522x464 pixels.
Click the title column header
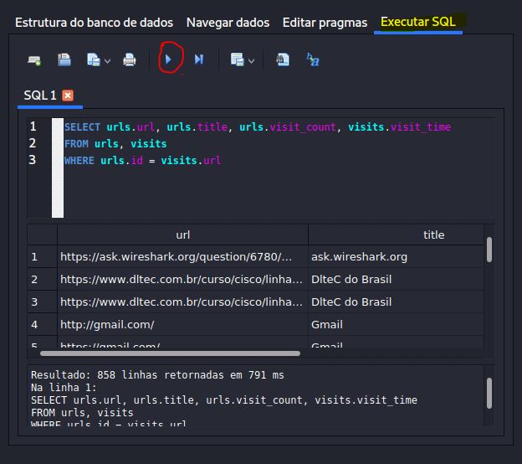[x=432, y=235]
